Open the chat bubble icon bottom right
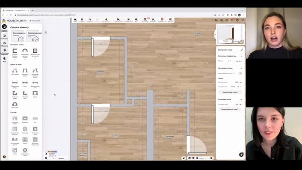 click(x=241, y=154)
